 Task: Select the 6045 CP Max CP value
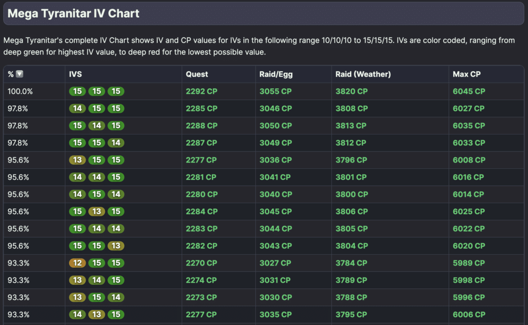(x=469, y=91)
